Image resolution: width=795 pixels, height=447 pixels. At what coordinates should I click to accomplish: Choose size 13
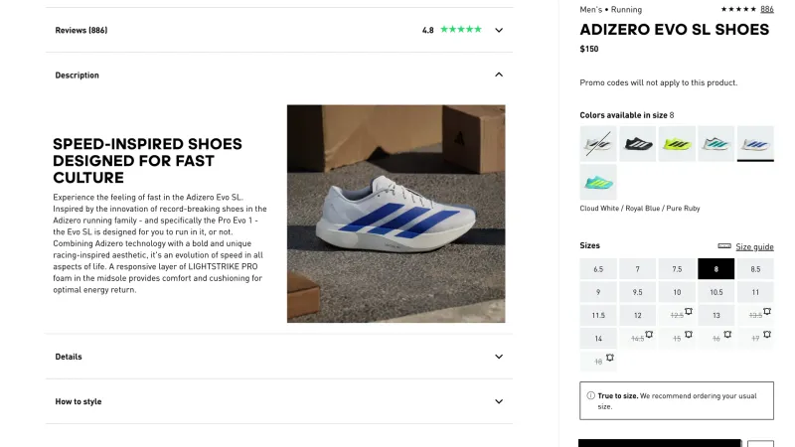click(x=715, y=315)
